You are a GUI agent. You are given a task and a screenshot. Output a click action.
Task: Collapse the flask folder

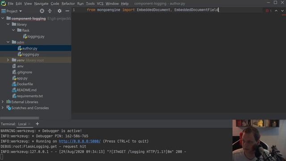click(x=13, y=30)
